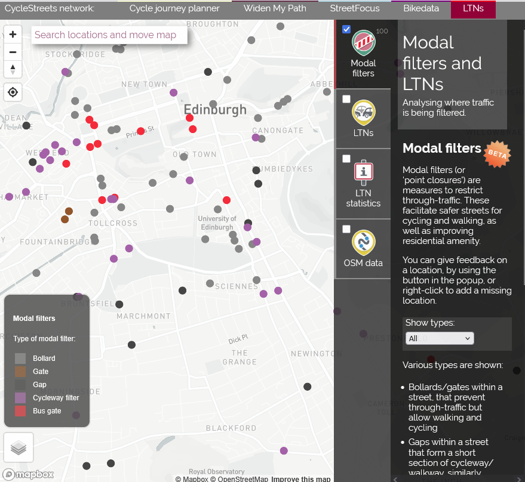This screenshot has width=525, height=482.
Task: Reset map bearing with compass button
Action: point(13,69)
